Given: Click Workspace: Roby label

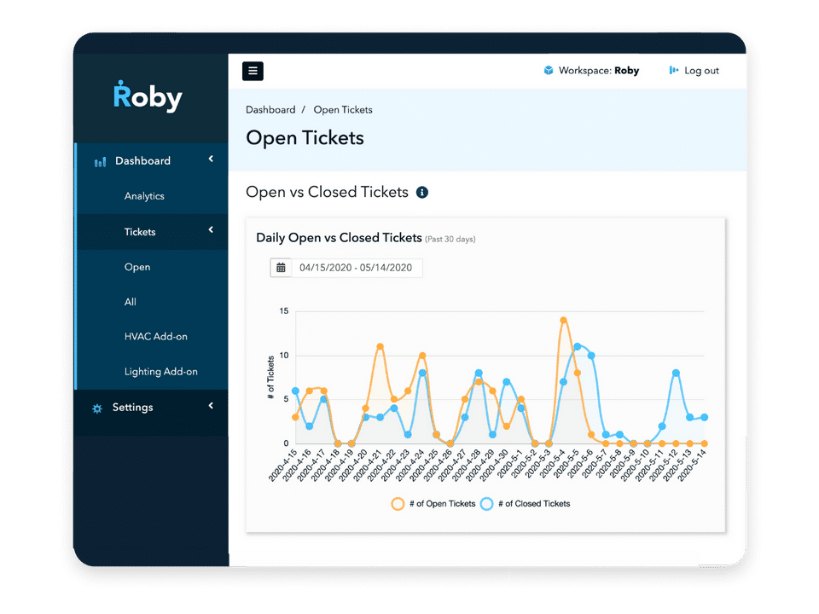Looking at the screenshot, I should tap(599, 71).
